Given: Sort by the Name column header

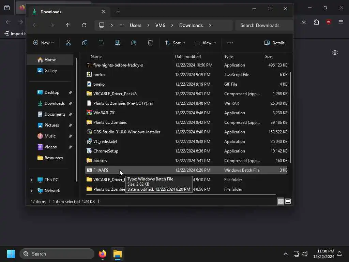Looking at the screenshot, I should [129, 57].
